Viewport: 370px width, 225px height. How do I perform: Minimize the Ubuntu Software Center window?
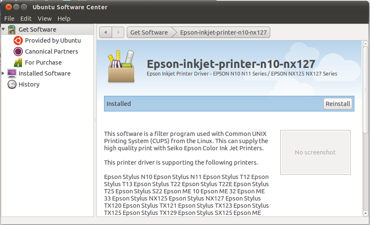(x=16, y=7)
